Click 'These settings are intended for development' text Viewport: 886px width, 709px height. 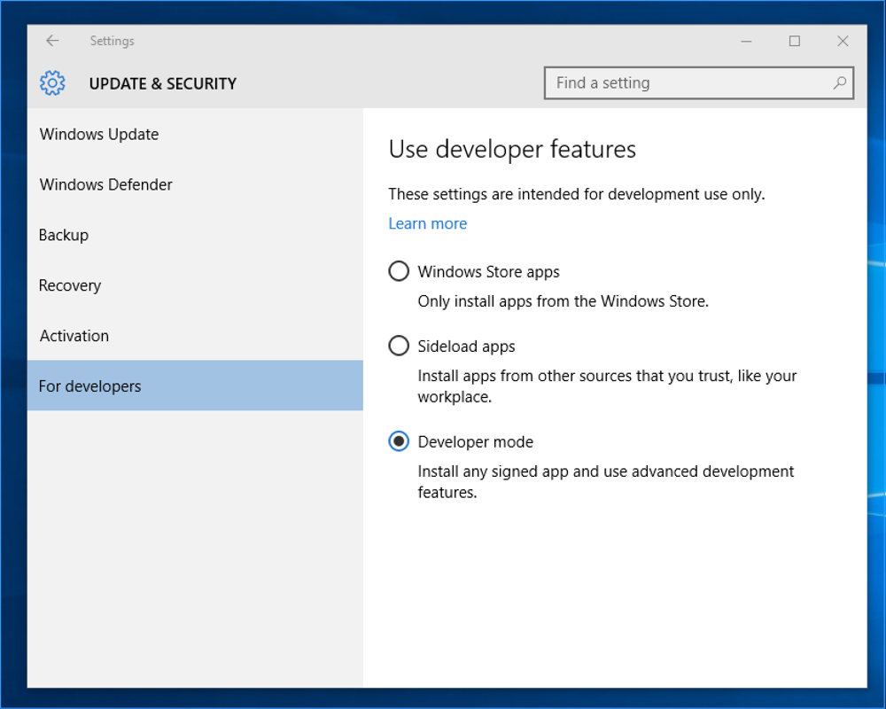(577, 194)
